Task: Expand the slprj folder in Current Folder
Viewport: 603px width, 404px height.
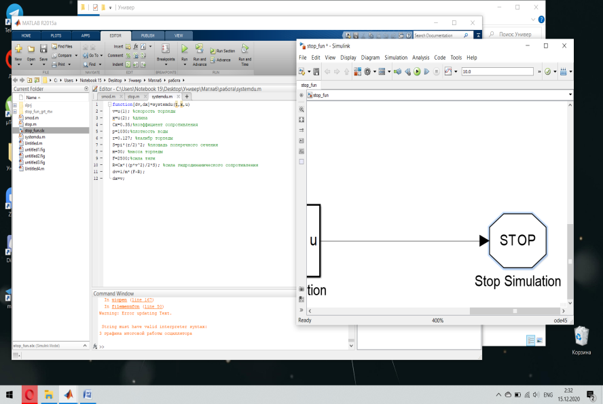Action: click(x=16, y=106)
